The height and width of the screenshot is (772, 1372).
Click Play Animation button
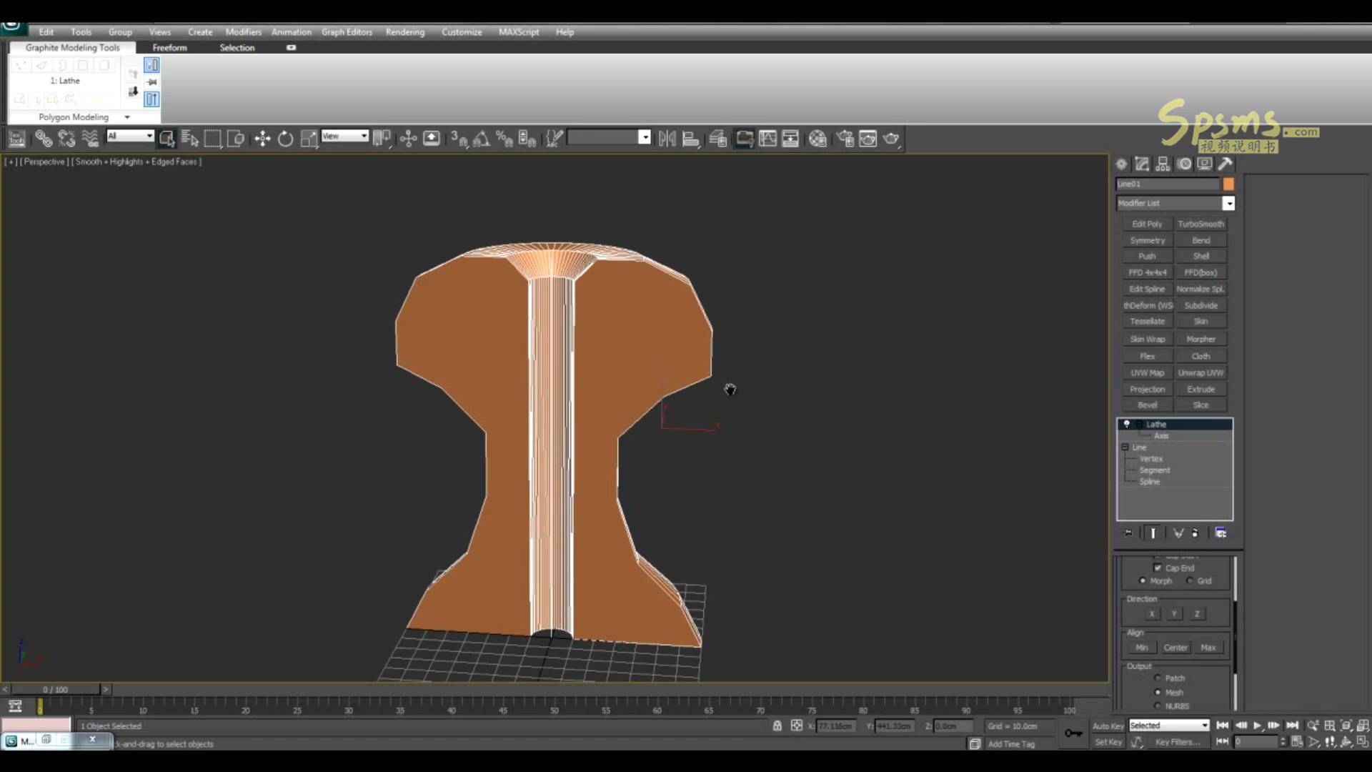tap(1257, 726)
